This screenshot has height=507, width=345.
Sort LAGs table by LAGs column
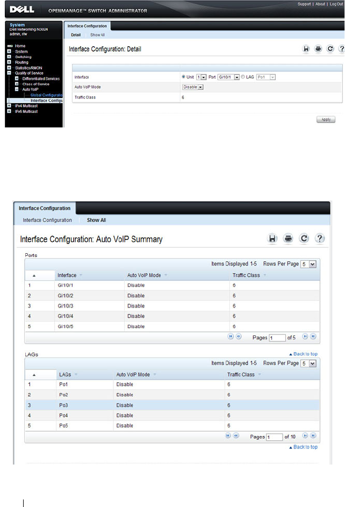68,375
